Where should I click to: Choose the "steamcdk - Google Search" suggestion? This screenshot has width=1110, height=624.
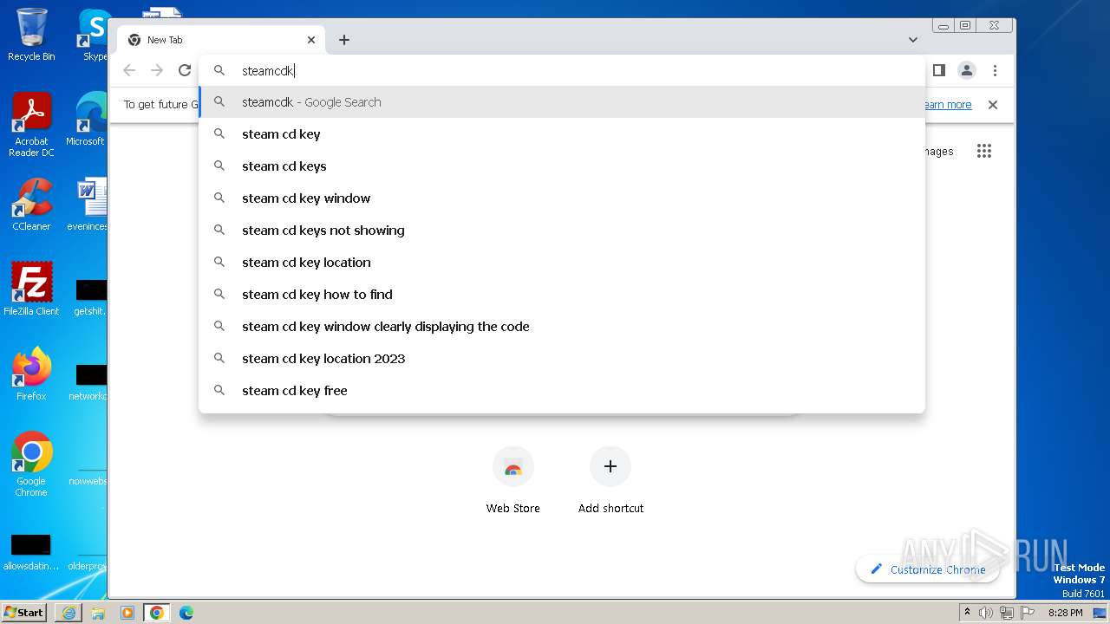(562, 102)
